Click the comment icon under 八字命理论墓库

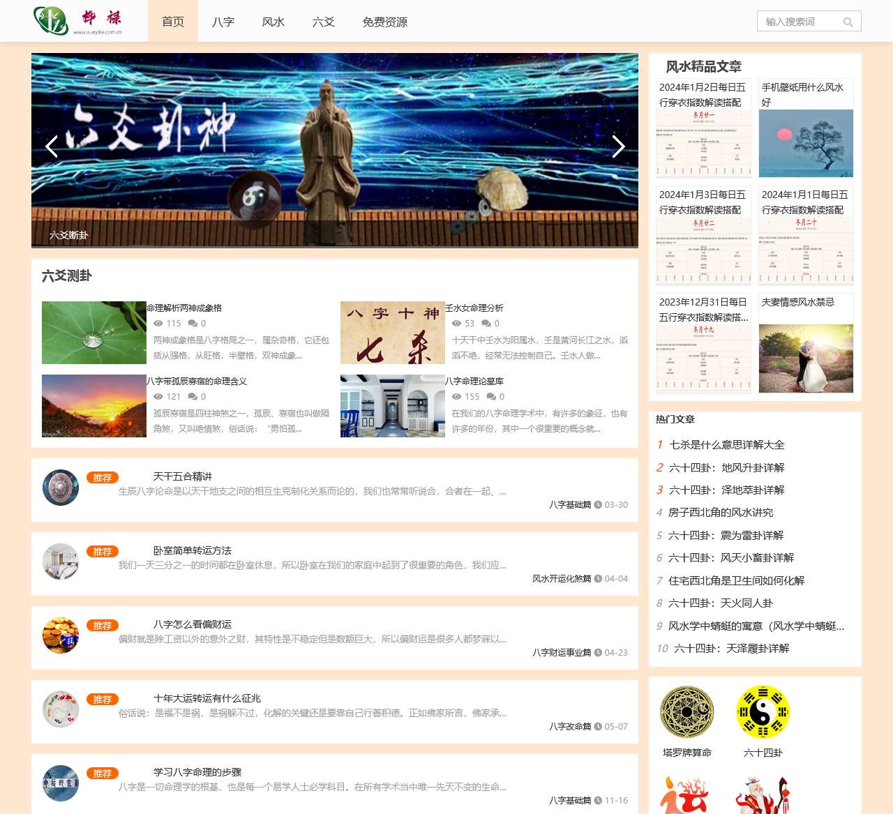tap(491, 397)
